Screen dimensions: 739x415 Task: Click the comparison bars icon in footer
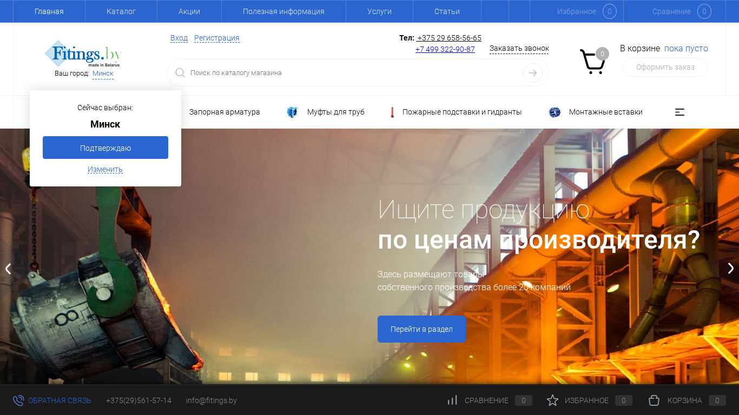(x=452, y=400)
